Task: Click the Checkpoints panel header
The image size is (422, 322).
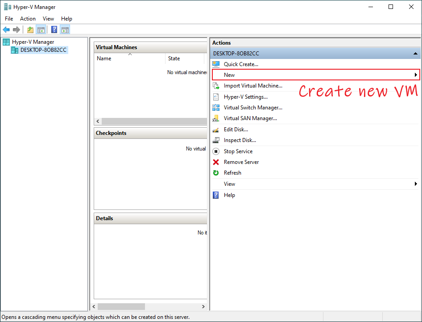Action: (x=151, y=133)
